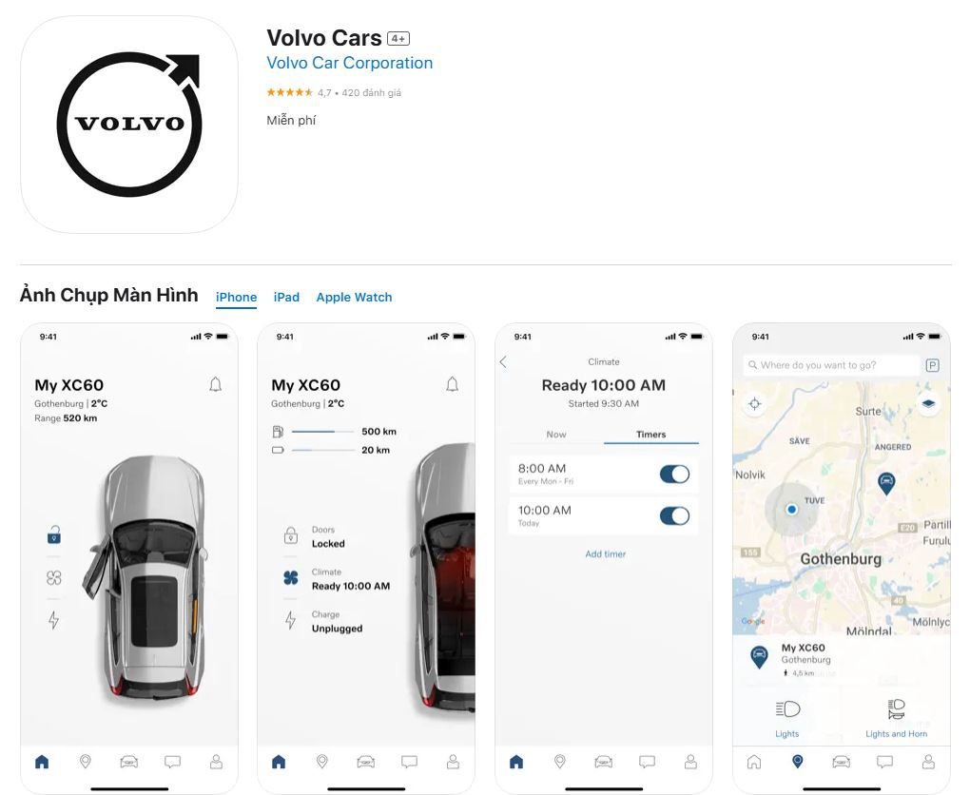Click the Add timer link

606,553
